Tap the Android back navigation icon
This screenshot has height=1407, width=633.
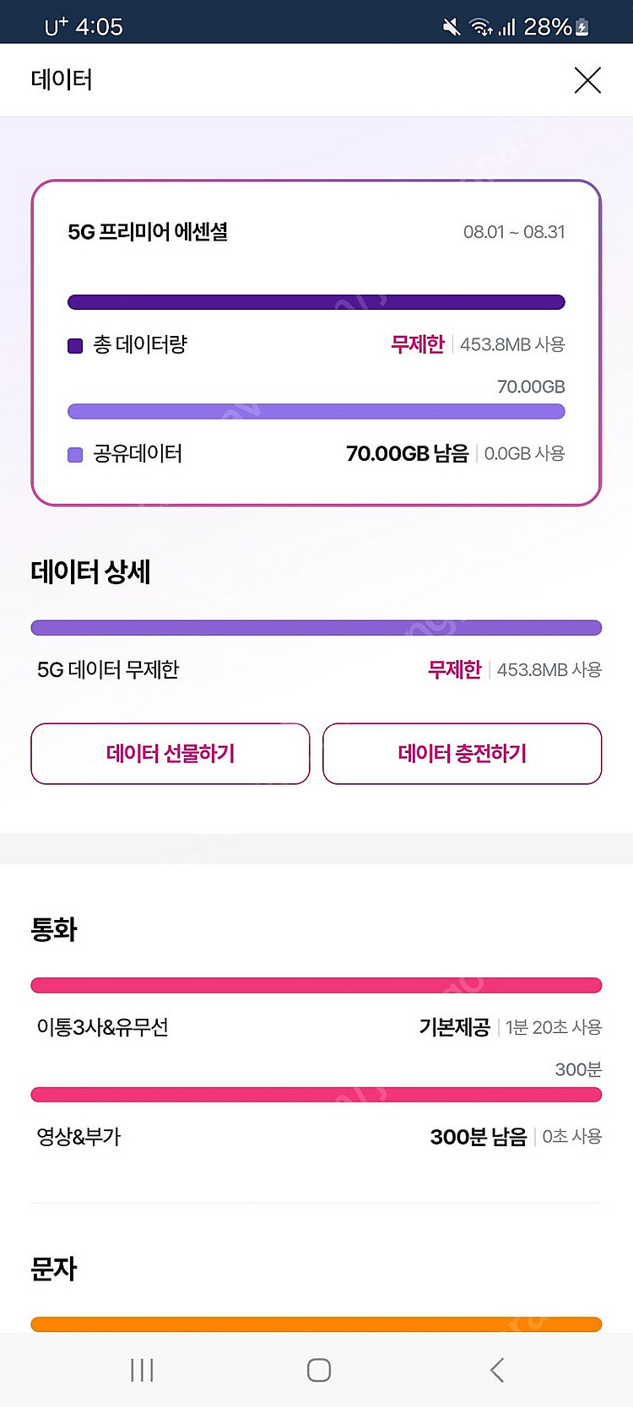497,1370
